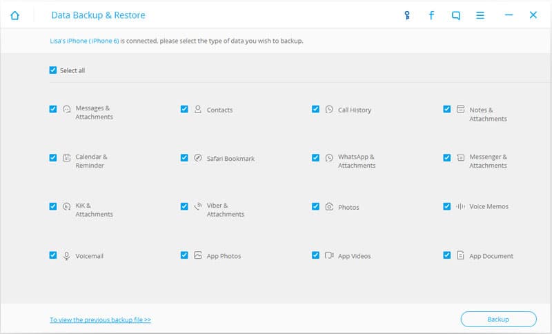Screen dimensions: 552x334
Task: Go to the Home screen icon
Action: coord(14,15)
